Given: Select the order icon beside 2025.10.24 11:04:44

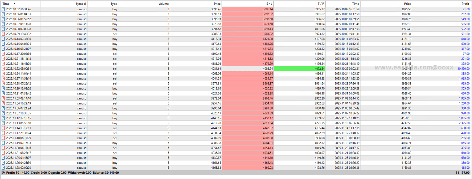Looking at the screenshot, I should pyautogui.click(x=3, y=74).
